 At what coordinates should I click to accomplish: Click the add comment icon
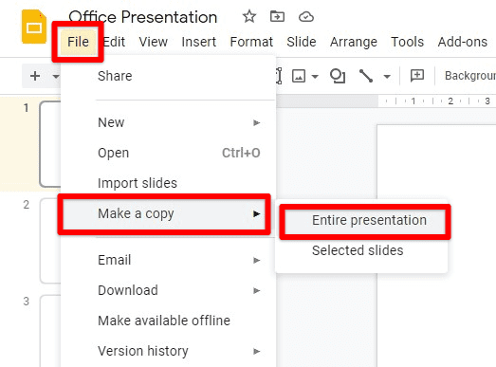coord(417,76)
